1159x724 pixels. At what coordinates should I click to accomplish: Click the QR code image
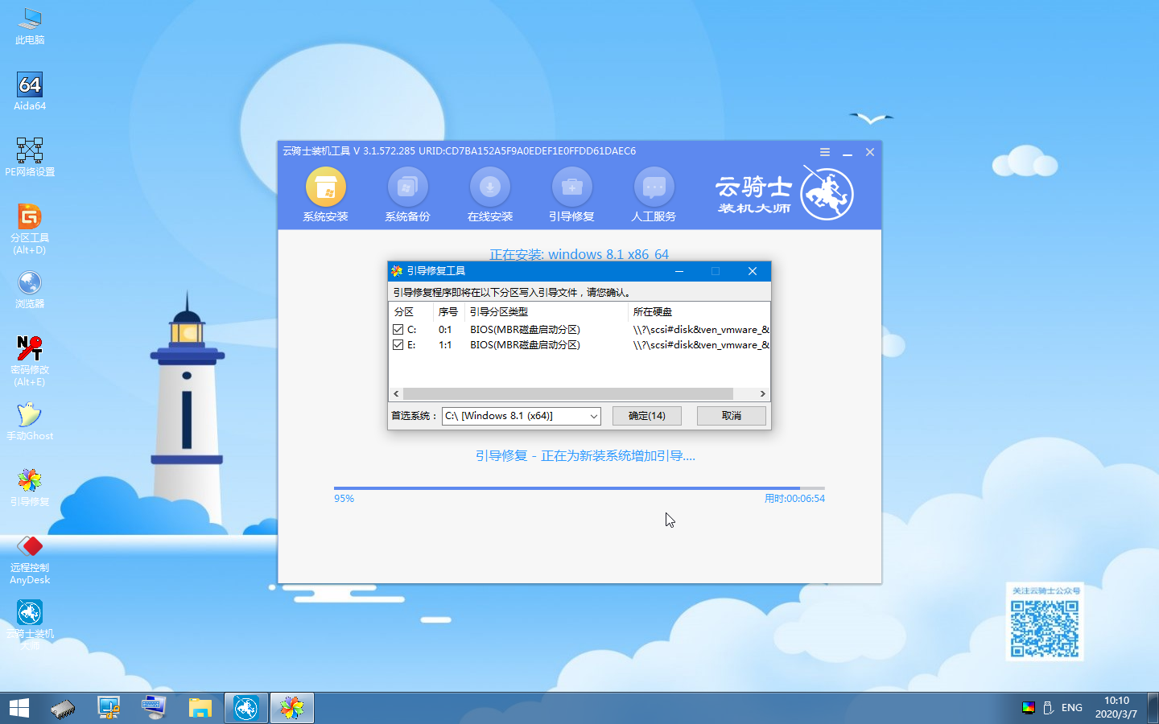(x=1045, y=629)
